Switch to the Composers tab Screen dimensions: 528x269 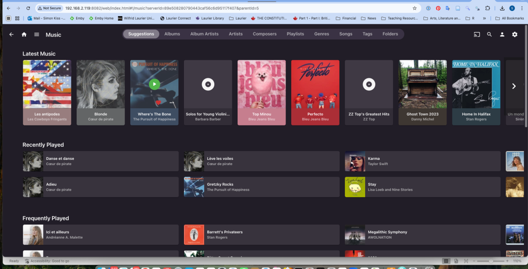(x=264, y=34)
